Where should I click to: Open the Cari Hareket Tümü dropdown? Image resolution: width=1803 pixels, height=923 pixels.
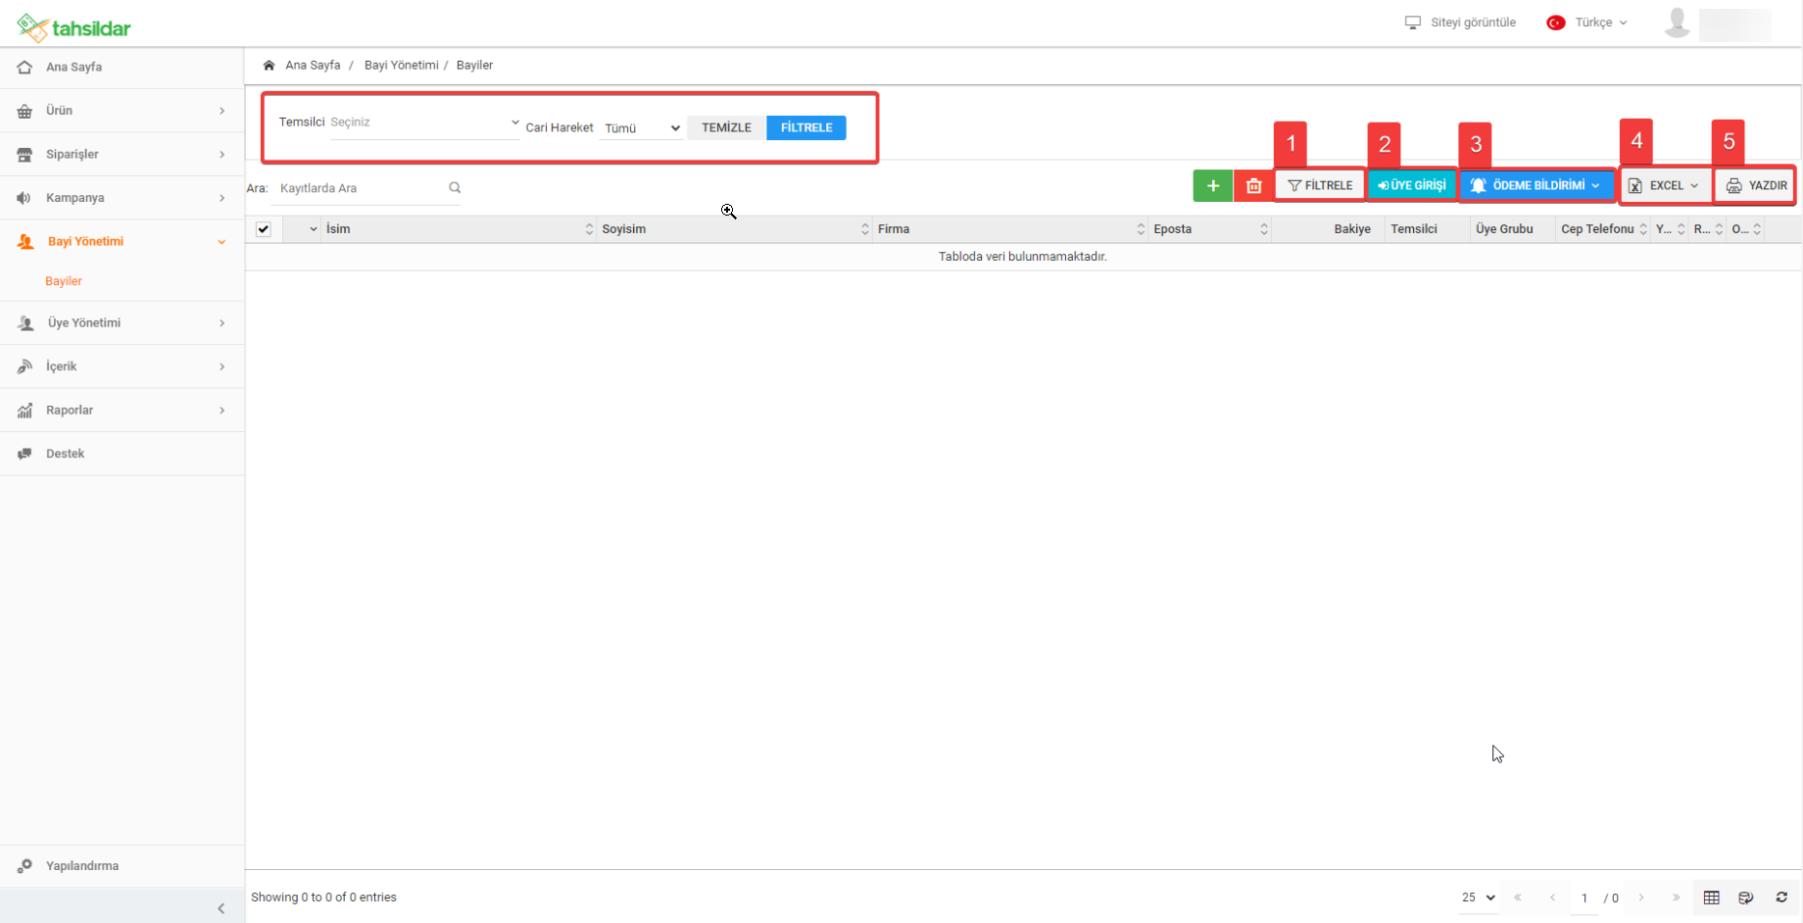pyautogui.click(x=641, y=128)
